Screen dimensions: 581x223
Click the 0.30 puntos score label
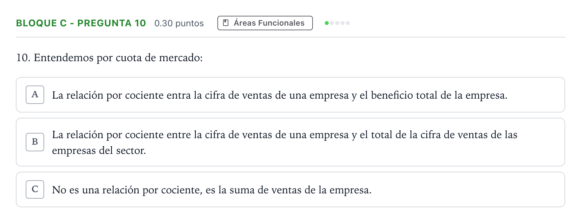pos(179,23)
